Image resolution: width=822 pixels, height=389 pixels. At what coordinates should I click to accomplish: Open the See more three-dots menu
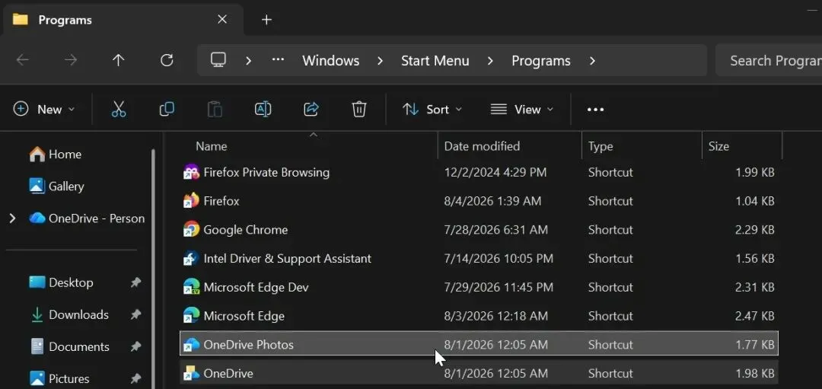[595, 110]
